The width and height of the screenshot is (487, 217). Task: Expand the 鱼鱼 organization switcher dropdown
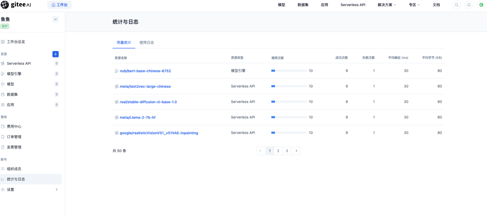55,19
